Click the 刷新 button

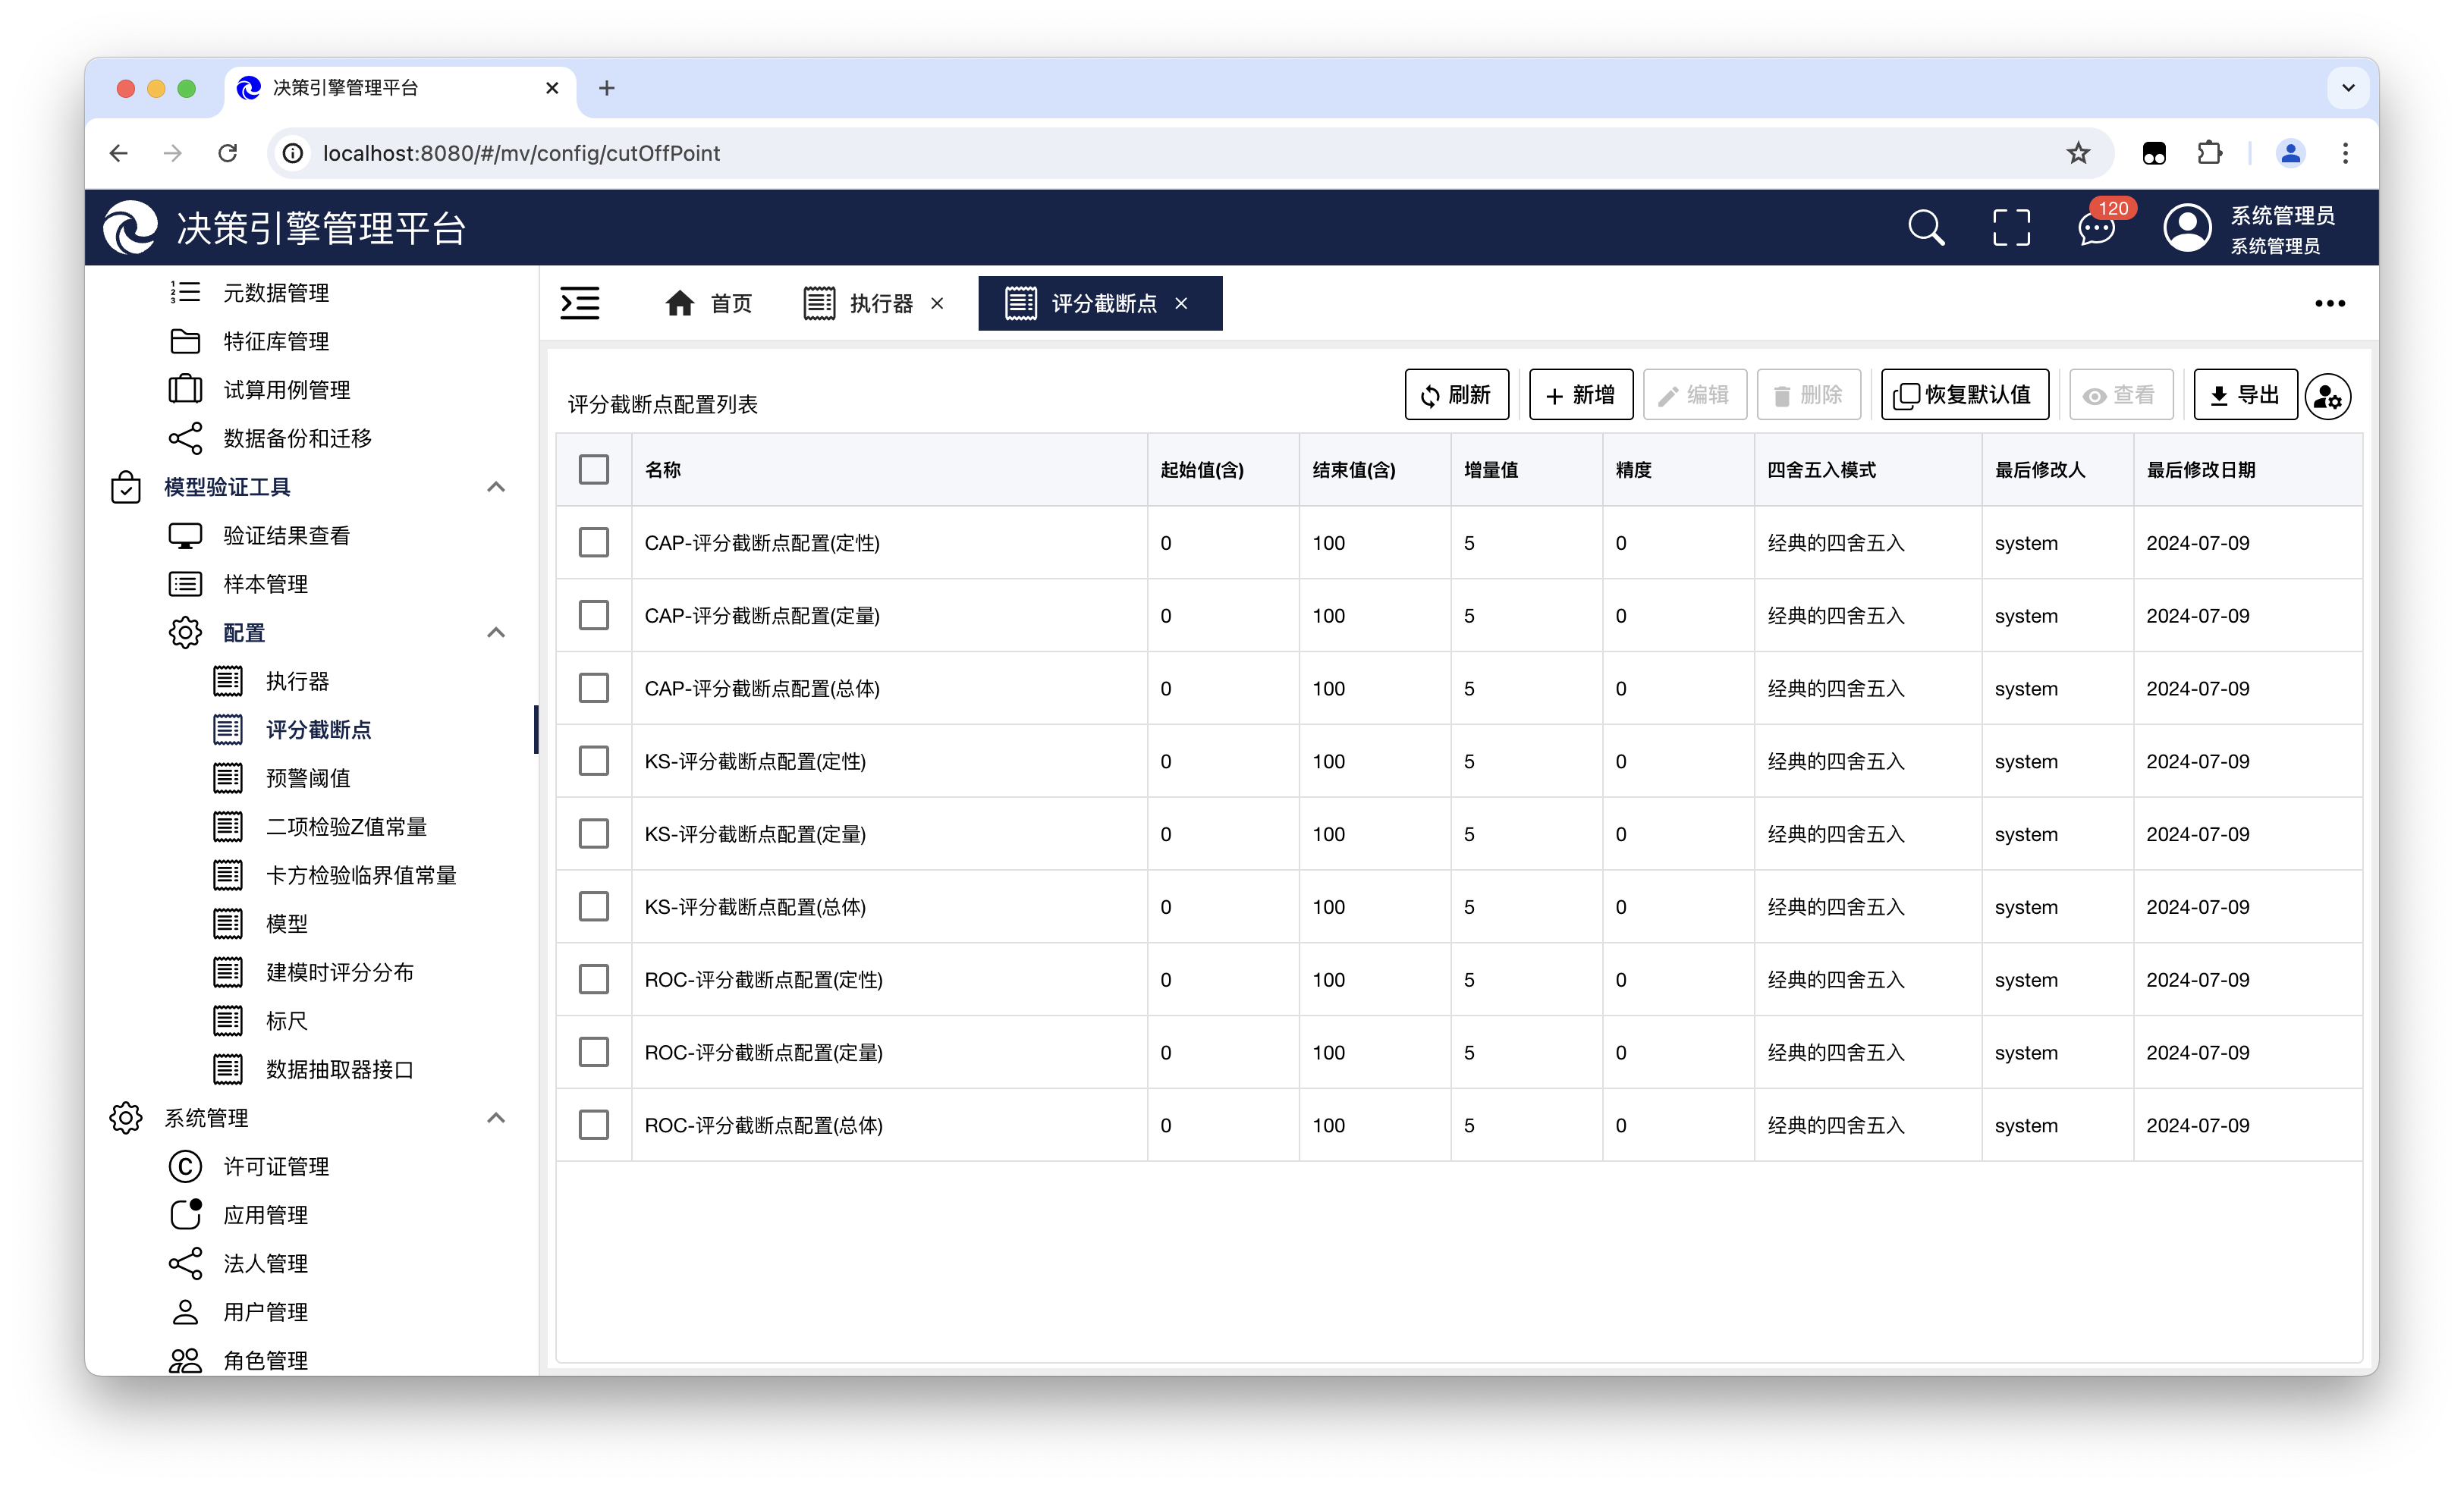[1456, 395]
